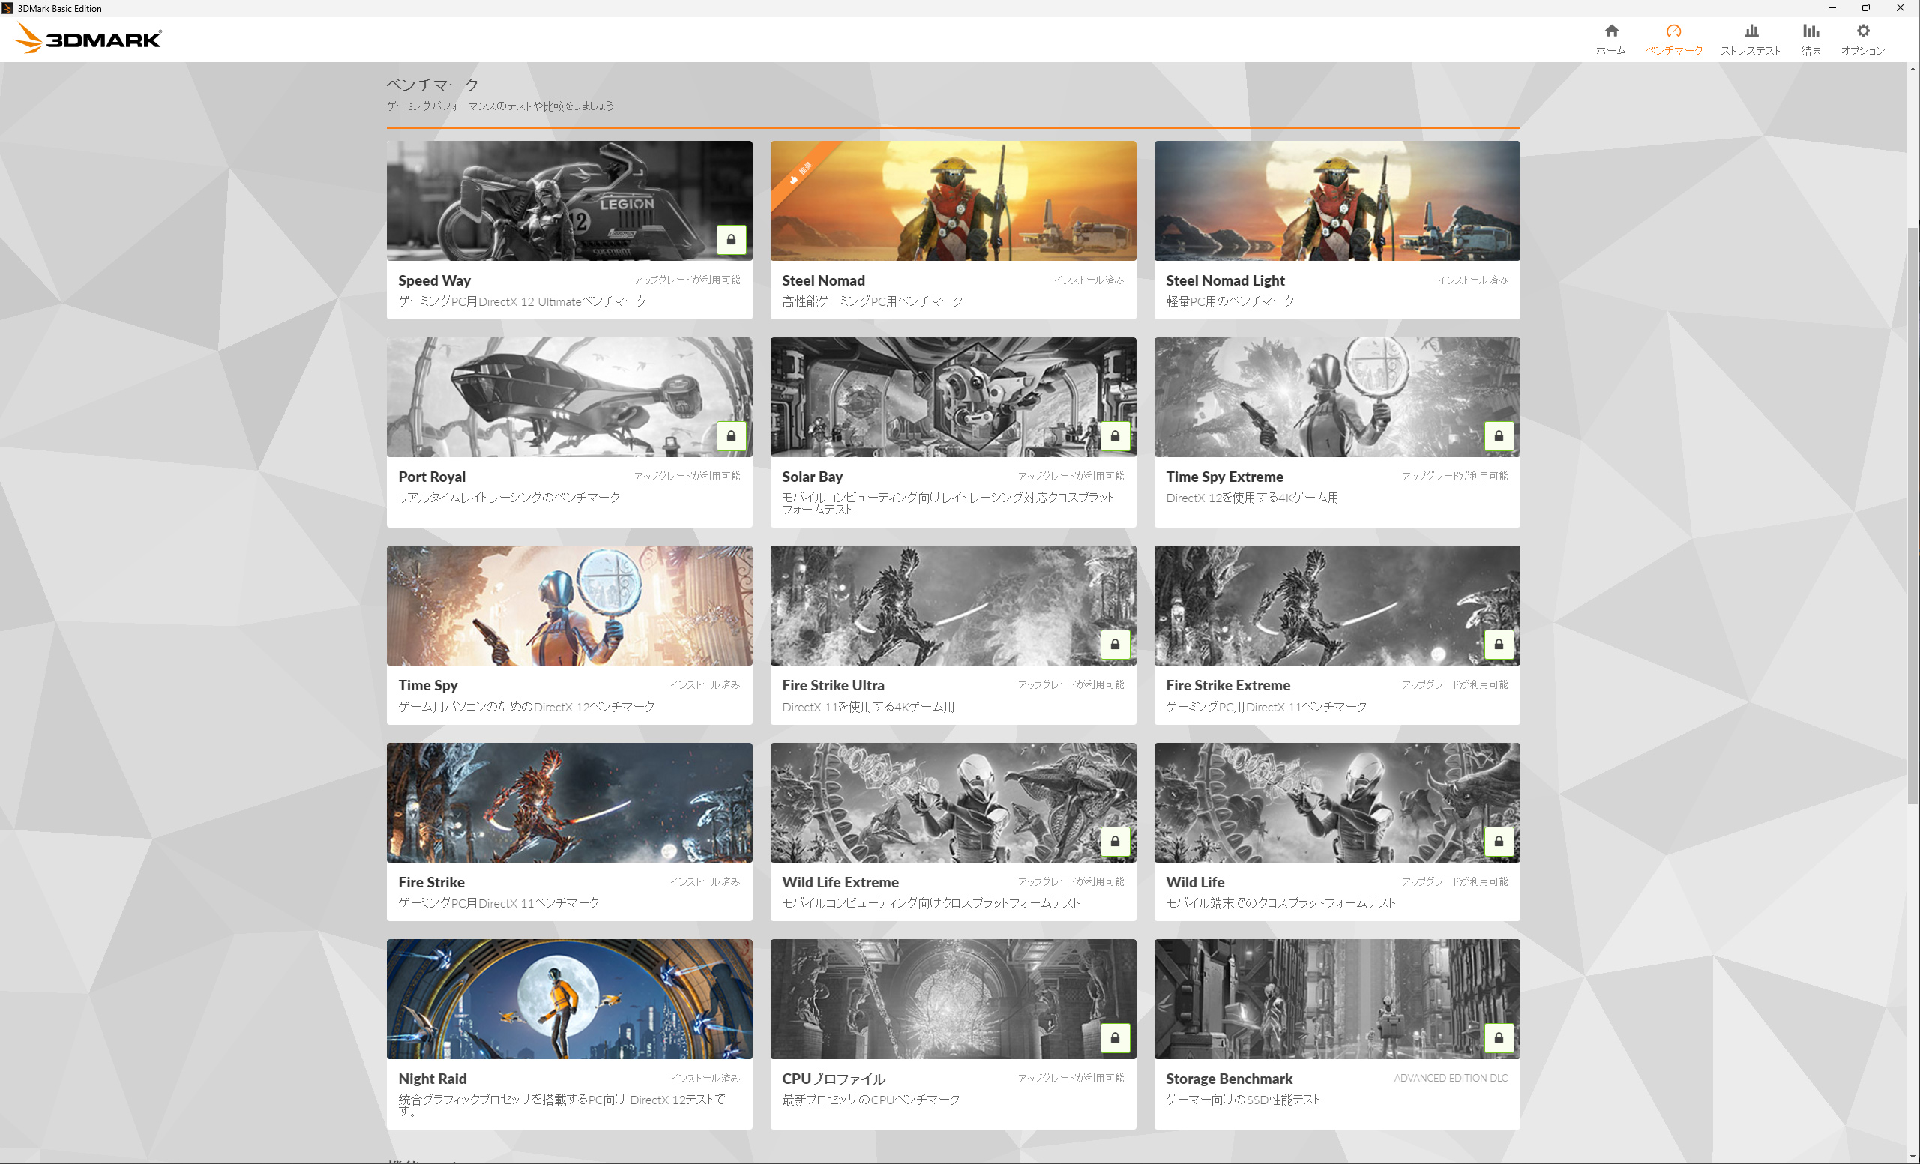Click the lock icon on Fire Strike Ultra
This screenshot has height=1164, width=1920.
click(x=1114, y=645)
